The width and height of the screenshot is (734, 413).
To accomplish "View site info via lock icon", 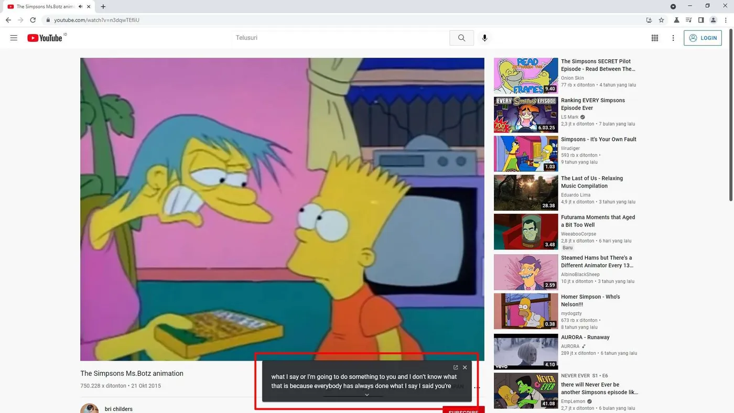I will (48, 20).
